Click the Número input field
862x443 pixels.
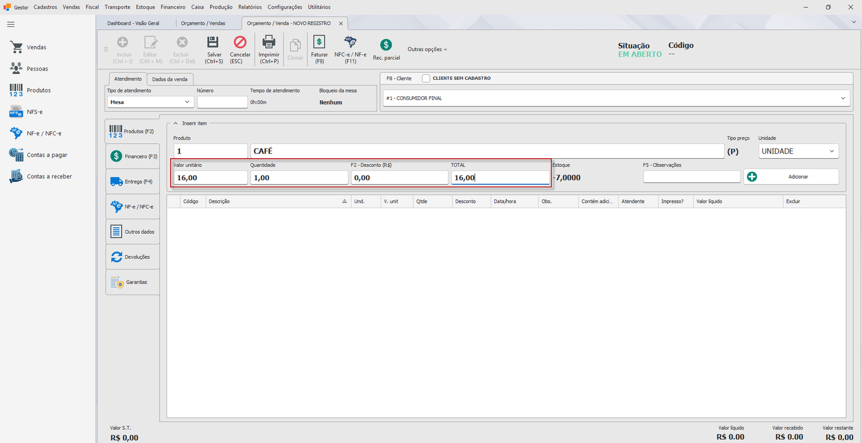click(222, 102)
